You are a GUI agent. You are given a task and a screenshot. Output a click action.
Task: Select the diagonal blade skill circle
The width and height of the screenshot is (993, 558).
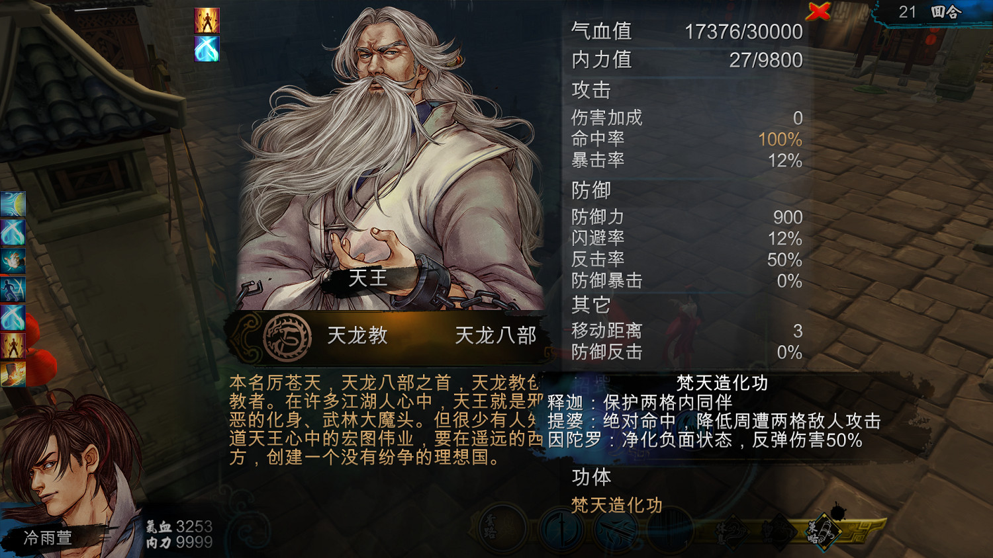616,529
